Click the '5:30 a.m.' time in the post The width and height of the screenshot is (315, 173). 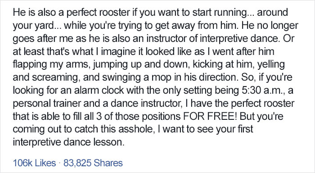pyautogui.click(x=263, y=90)
